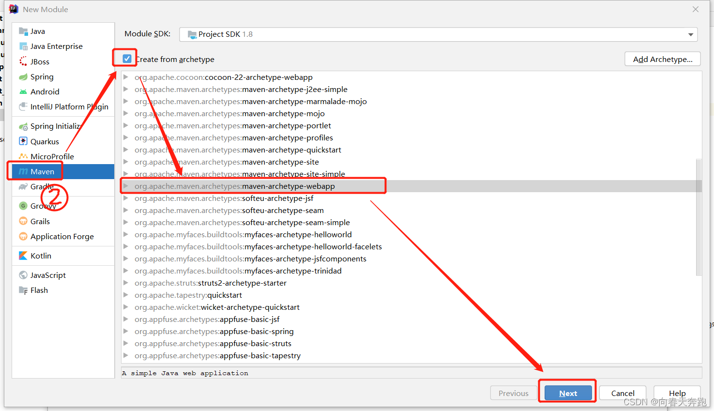Click the Next button
The height and width of the screenshot is (411, 714).
click(x=568, y=393)
